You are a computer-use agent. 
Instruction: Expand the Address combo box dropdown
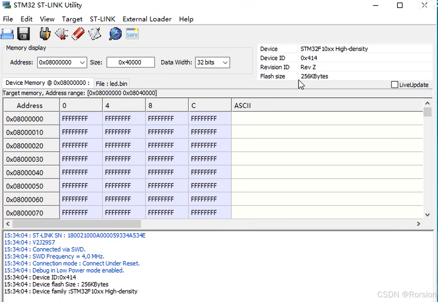pyautogui.click(x=82, y=62)
